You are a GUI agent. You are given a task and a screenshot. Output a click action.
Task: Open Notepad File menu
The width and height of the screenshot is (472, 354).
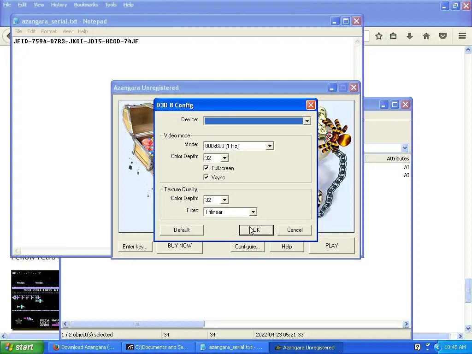coord(18,31)
